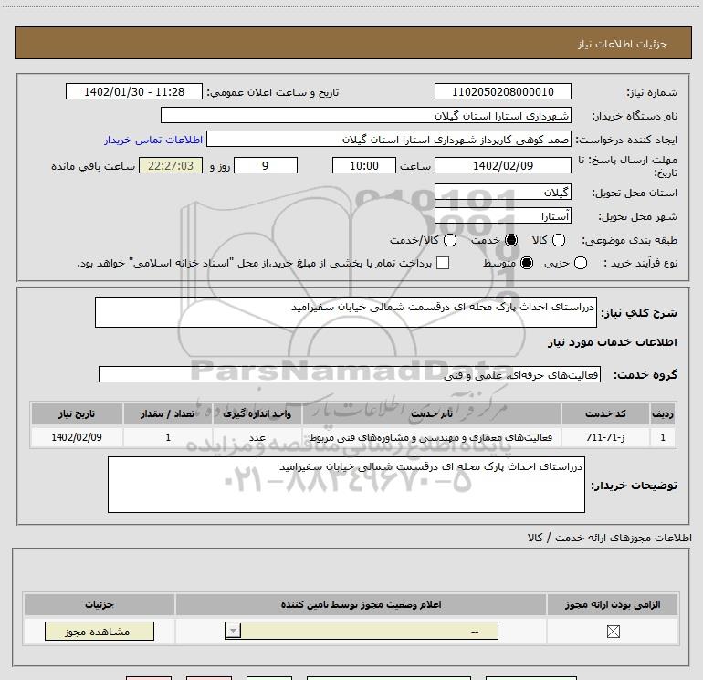Select the کالا radio button
The image size is (703, 680).
point(559,240)
